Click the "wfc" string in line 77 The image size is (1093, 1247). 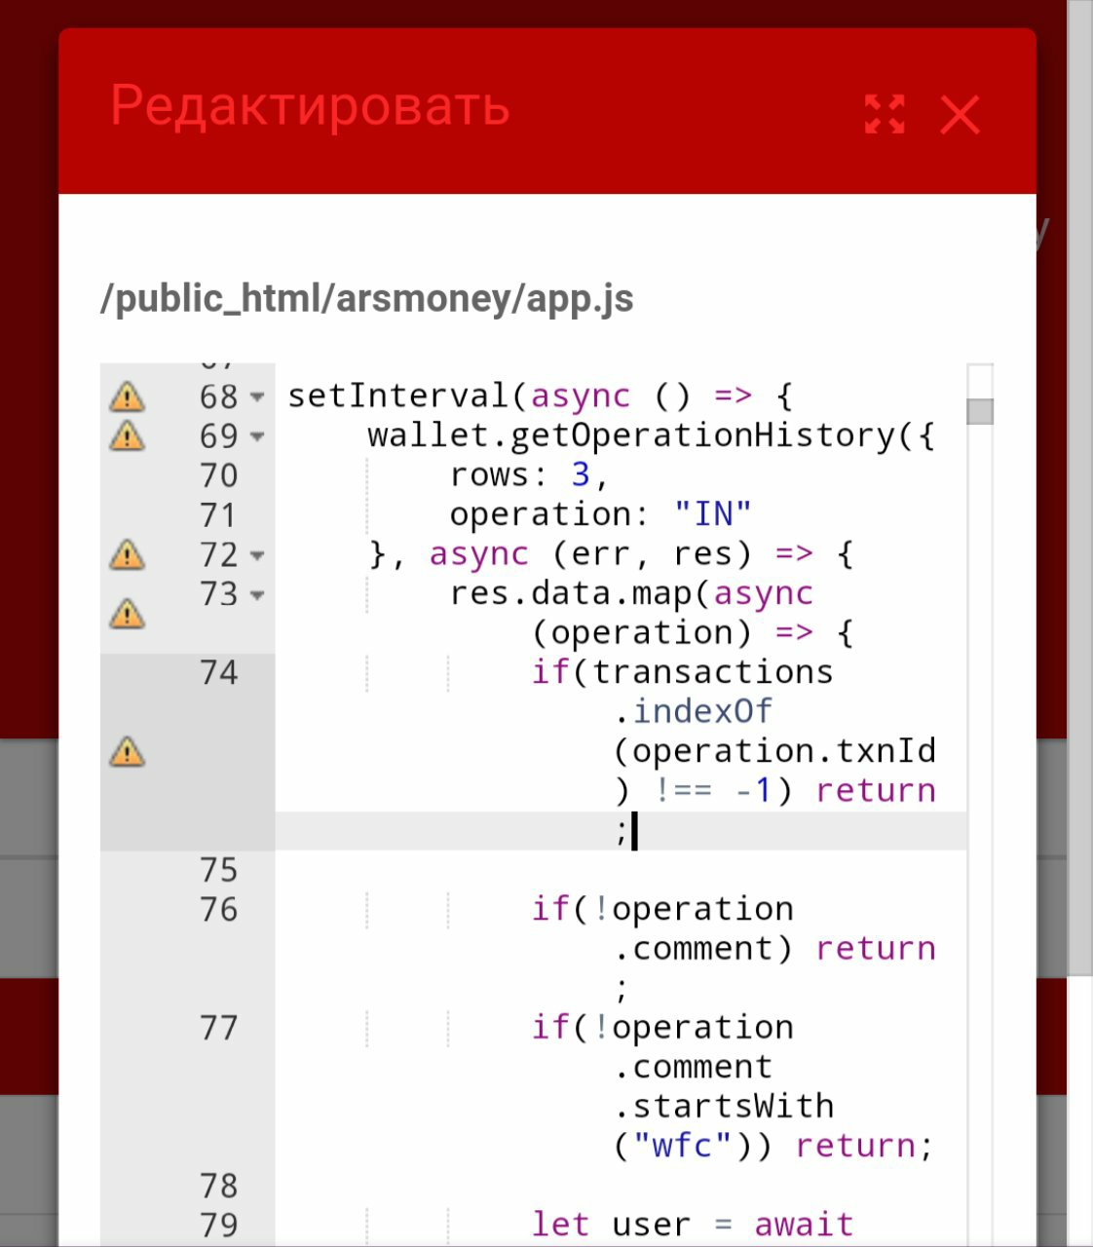682,1146
